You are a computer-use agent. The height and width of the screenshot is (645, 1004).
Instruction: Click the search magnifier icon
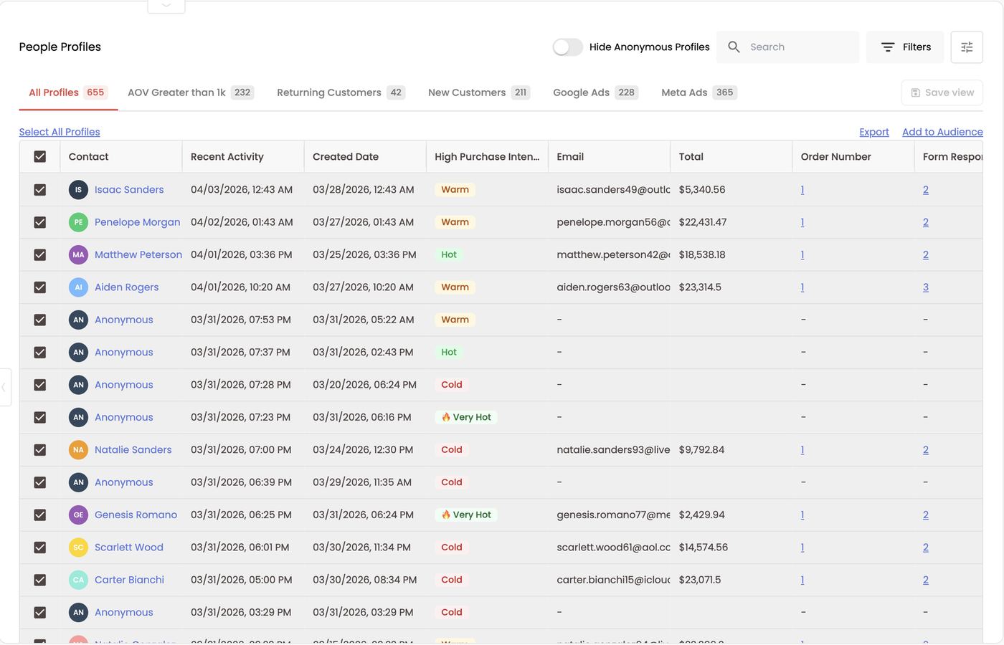734,47
